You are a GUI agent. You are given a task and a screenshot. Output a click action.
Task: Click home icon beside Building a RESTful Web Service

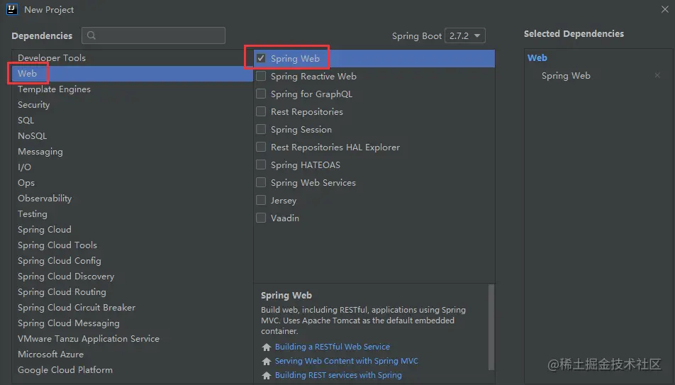pos(267,347)
